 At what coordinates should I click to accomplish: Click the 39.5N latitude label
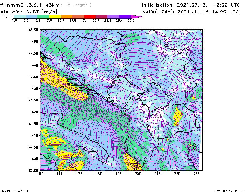(33, 171)
